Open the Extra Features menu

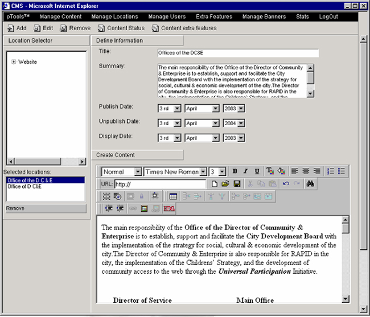214,17
